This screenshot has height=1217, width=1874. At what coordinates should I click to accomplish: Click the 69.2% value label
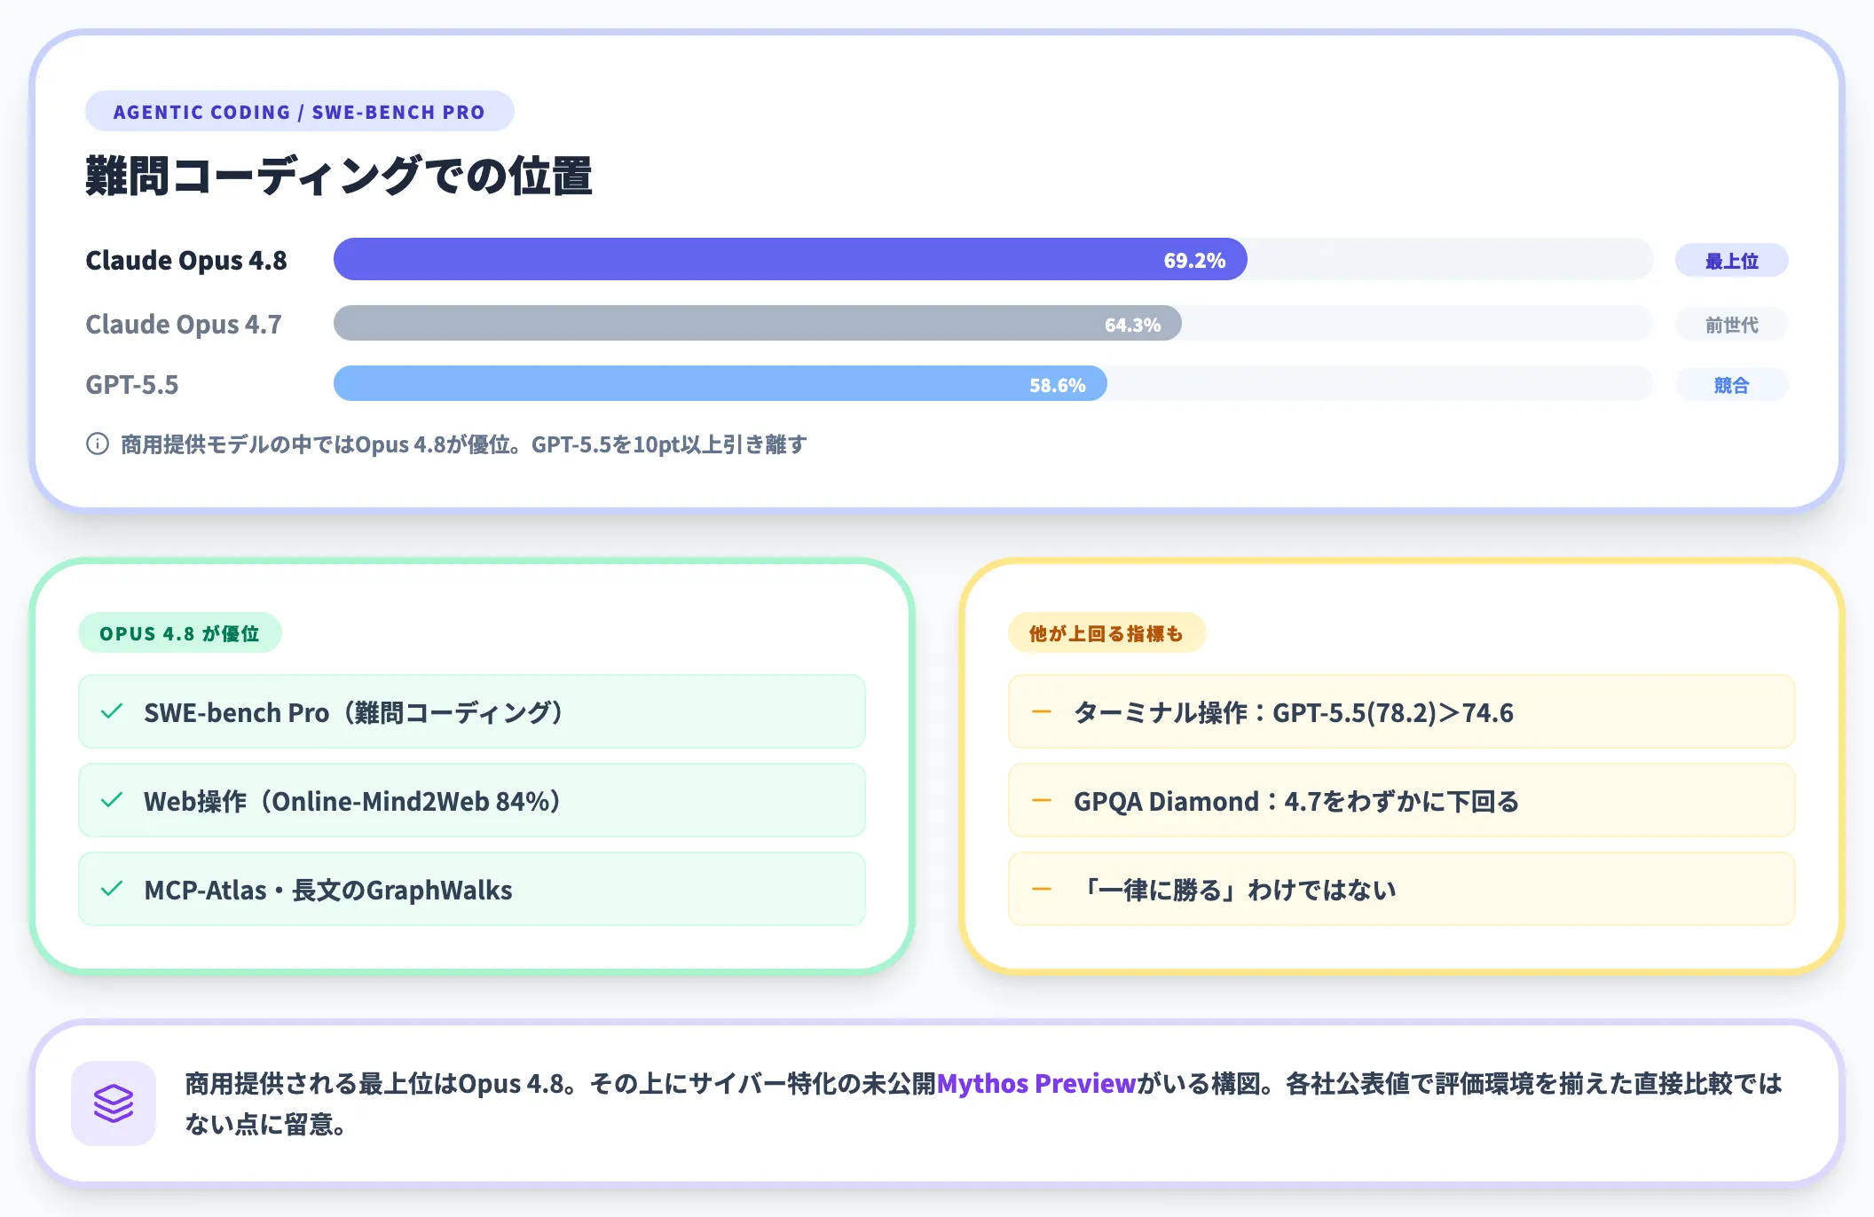(1194, 260)
